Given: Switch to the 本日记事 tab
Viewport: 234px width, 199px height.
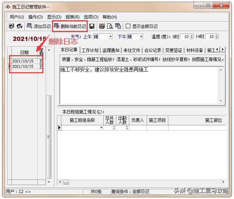Looking at the screenshot, I should click(69, 50).
